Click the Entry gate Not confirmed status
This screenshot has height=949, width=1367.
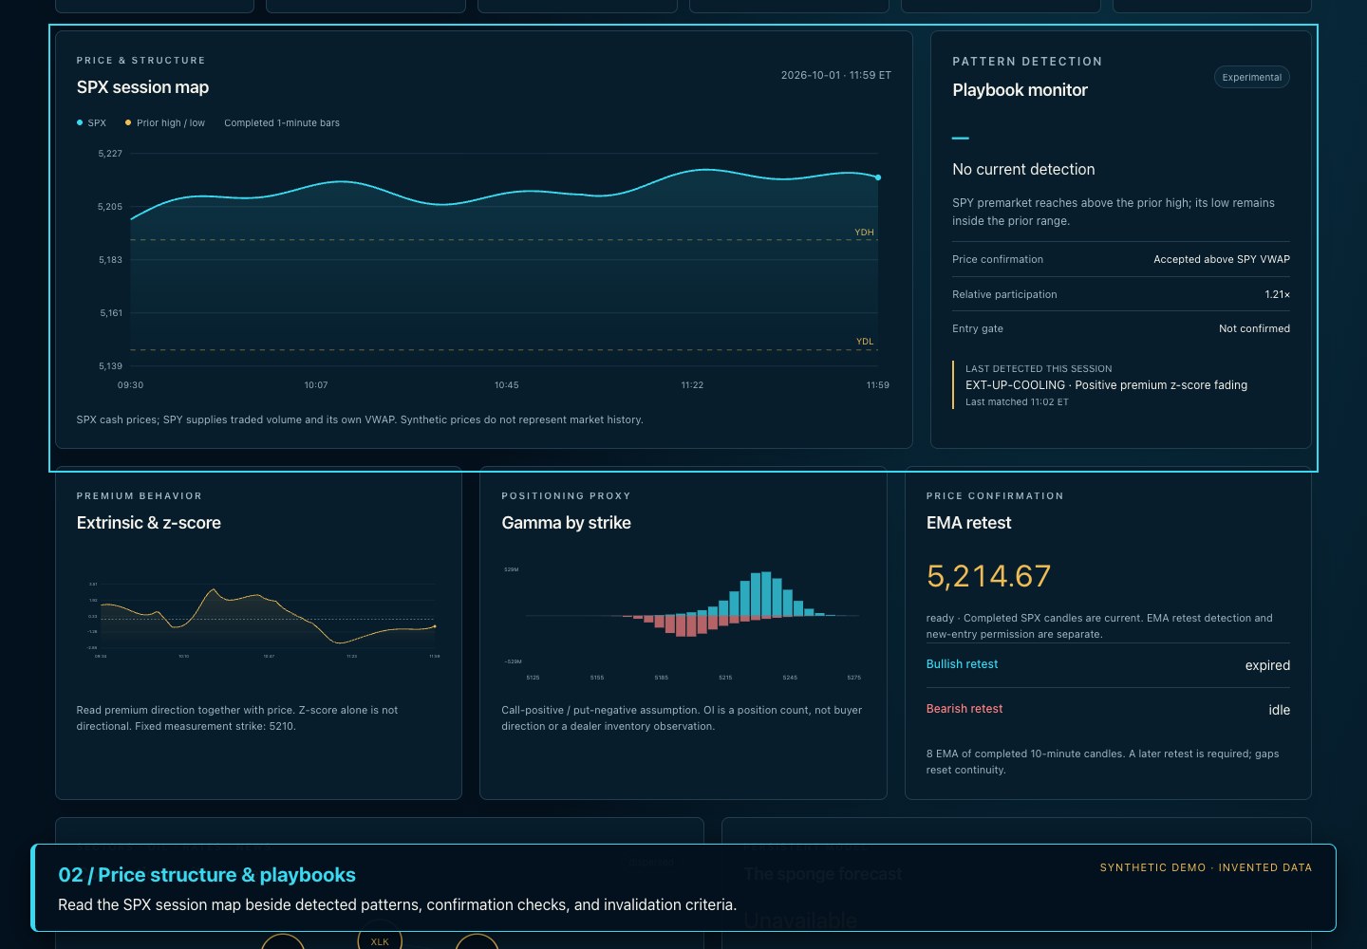(1254, 328)
